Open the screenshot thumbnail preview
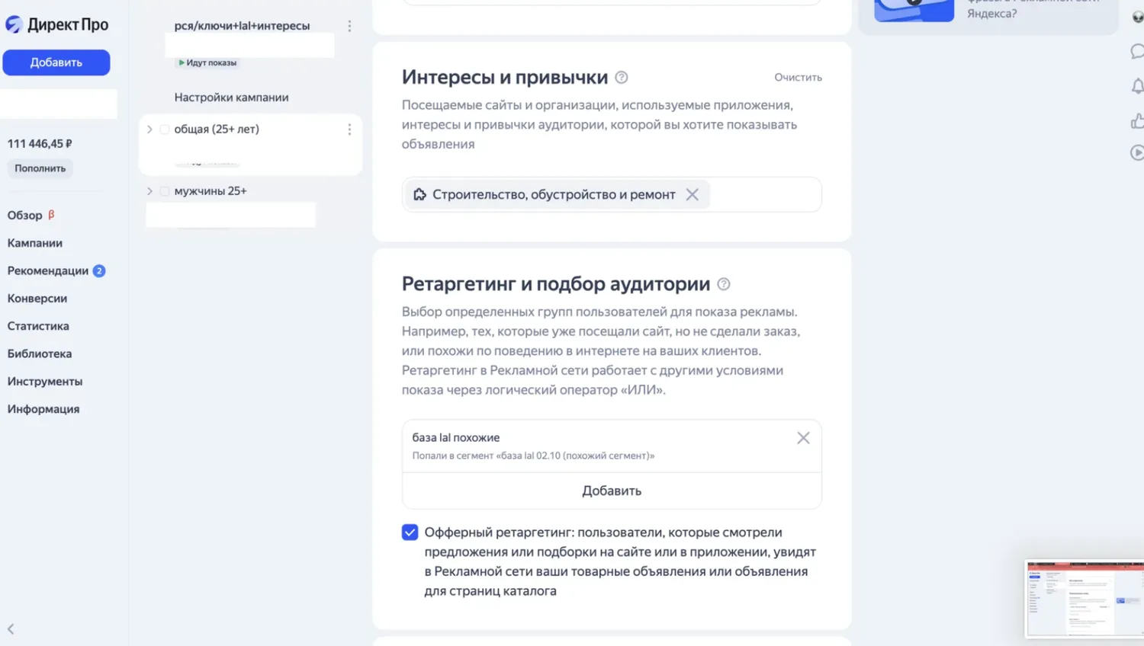The width and height of the screenshot is (1144, 646). (x=1085, y=599)
